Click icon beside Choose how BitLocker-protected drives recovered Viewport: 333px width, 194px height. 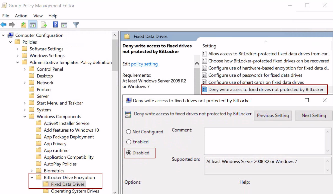pyautogui.click(x=205, y=61)
